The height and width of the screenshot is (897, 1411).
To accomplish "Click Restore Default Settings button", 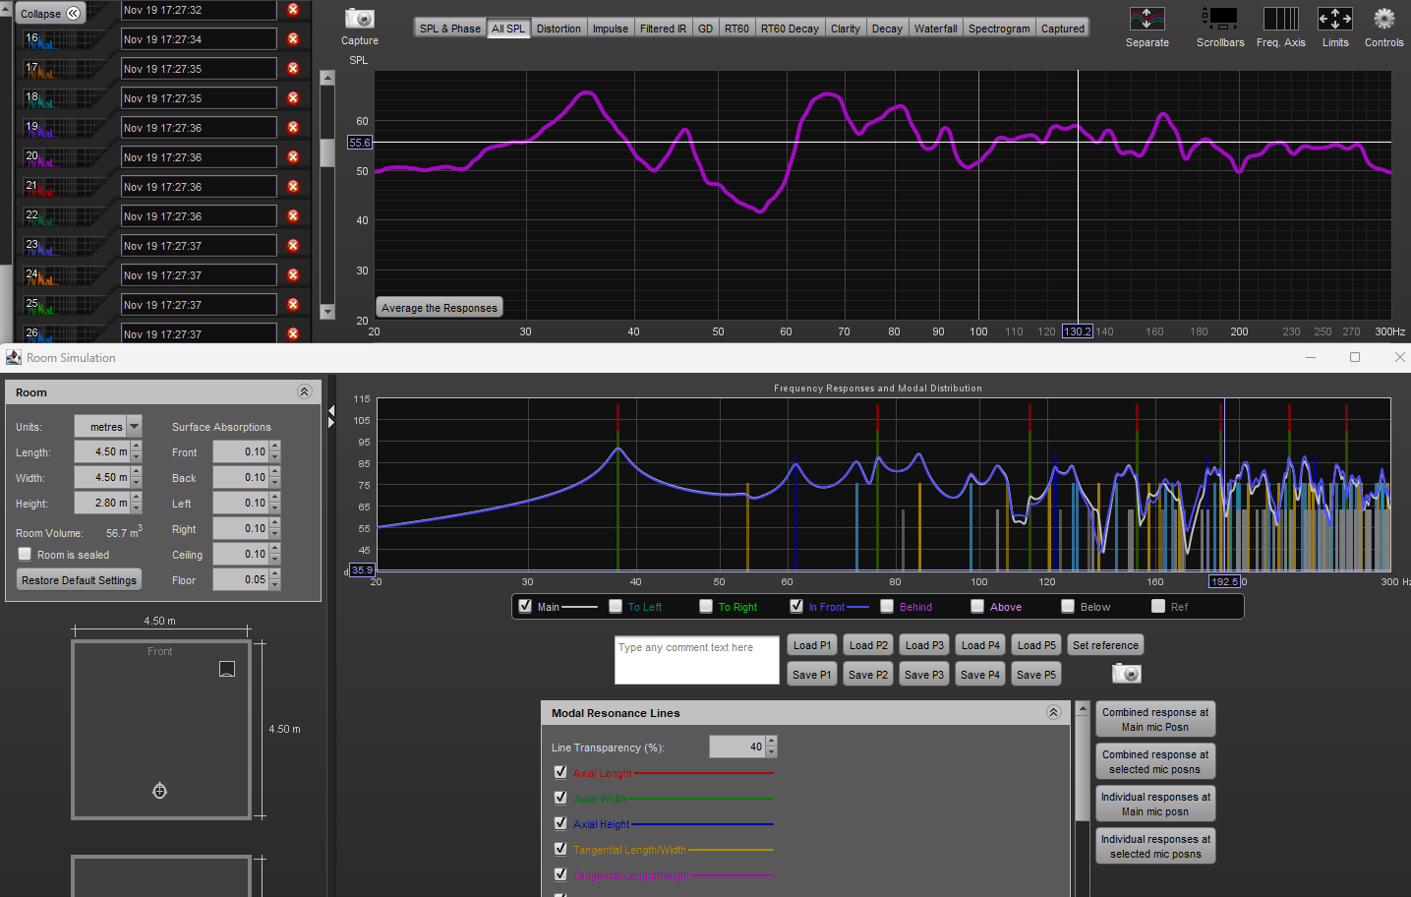I will pyautogui.click(x=80, y=579).
